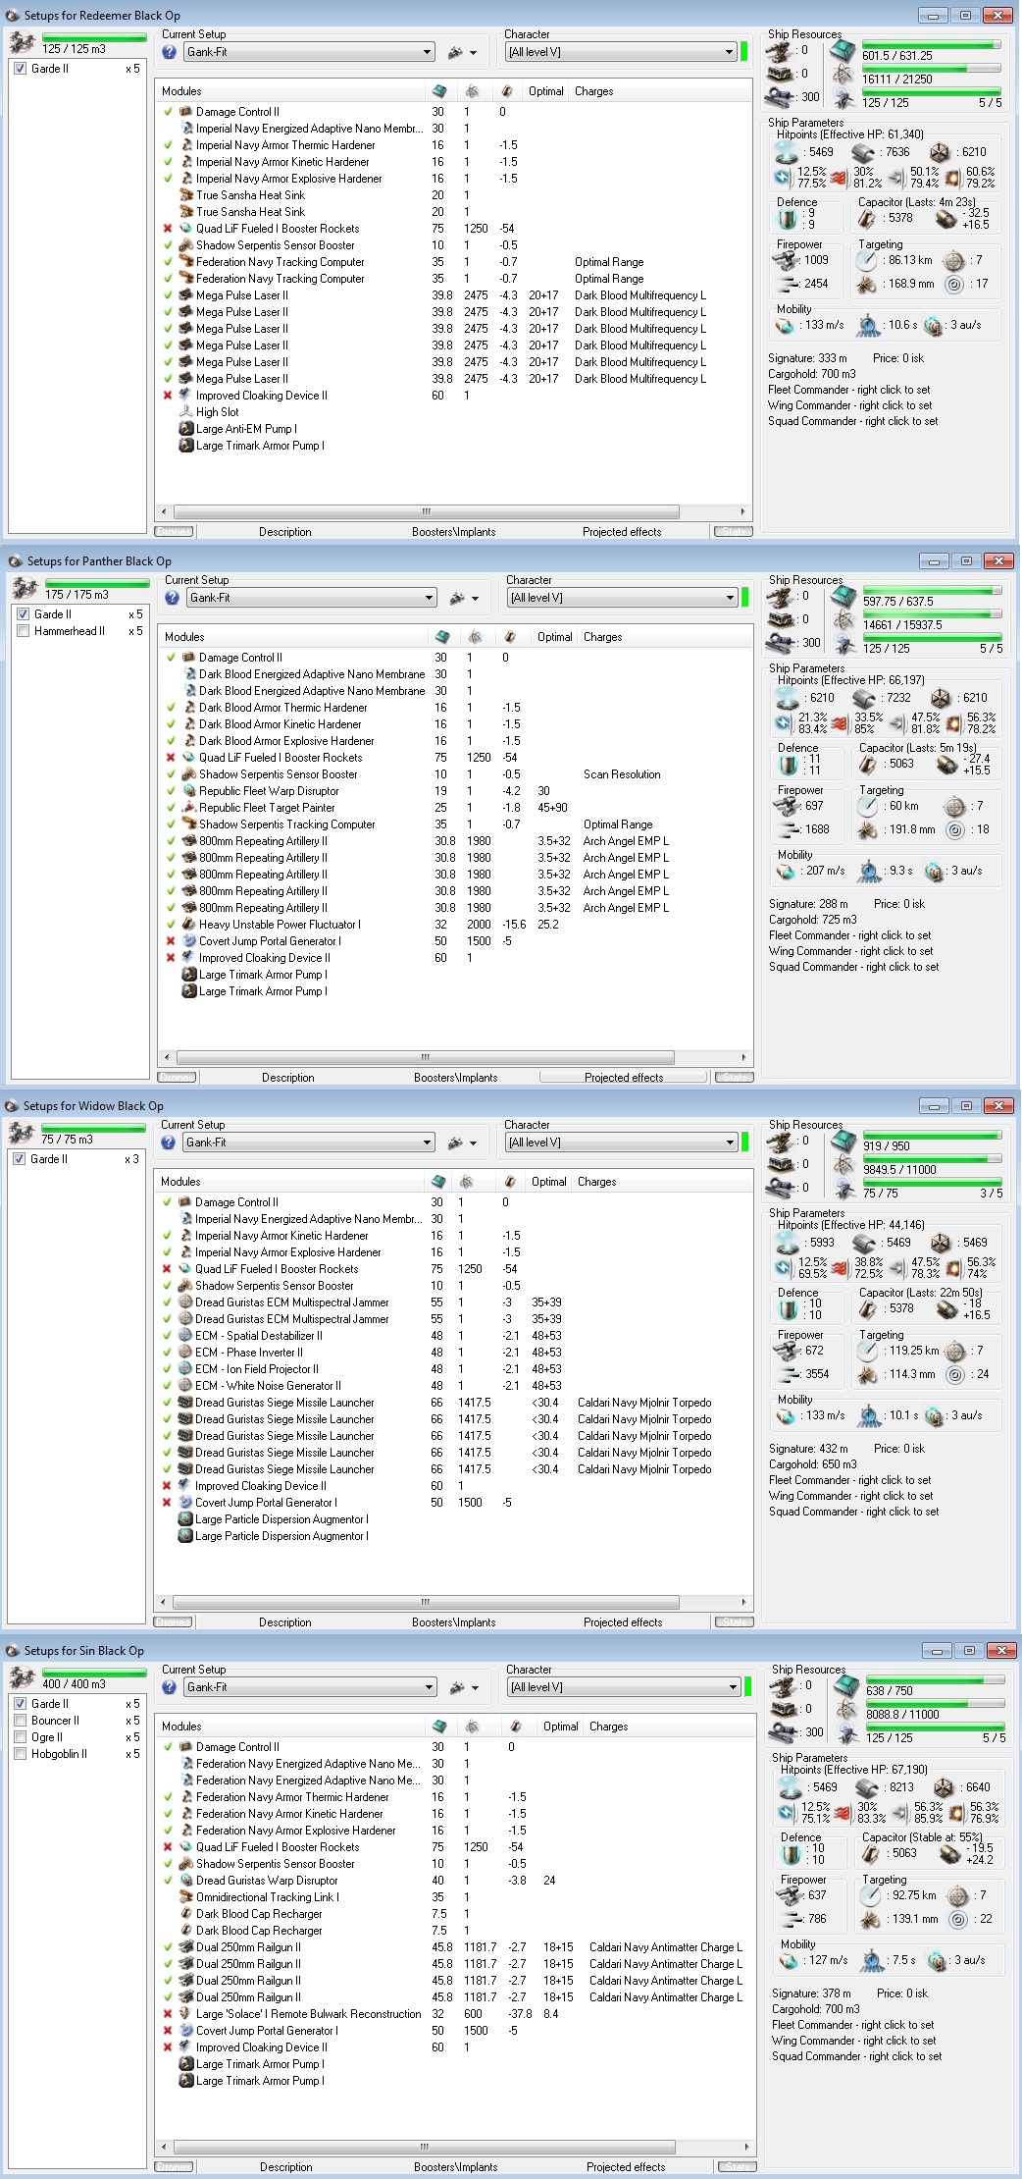Click Covert Jump Portal Generator icon in Panther
This screenshot has width=1022, height=2179.
coord(189,941)
